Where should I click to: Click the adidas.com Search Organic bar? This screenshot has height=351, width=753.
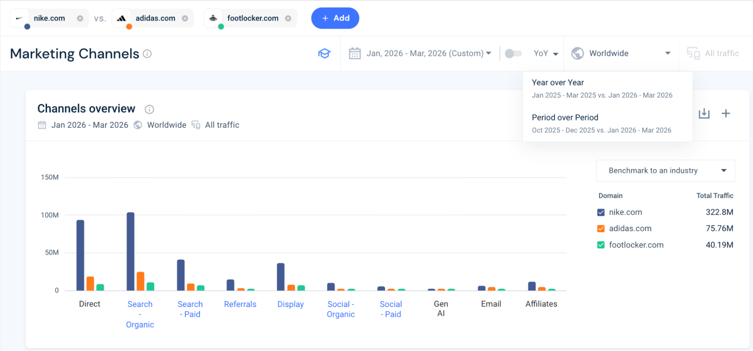pyautogui.click(x=141, y=281)
